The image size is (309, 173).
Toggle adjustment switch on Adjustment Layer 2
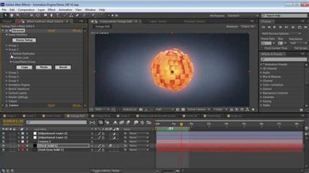point(114,133)
